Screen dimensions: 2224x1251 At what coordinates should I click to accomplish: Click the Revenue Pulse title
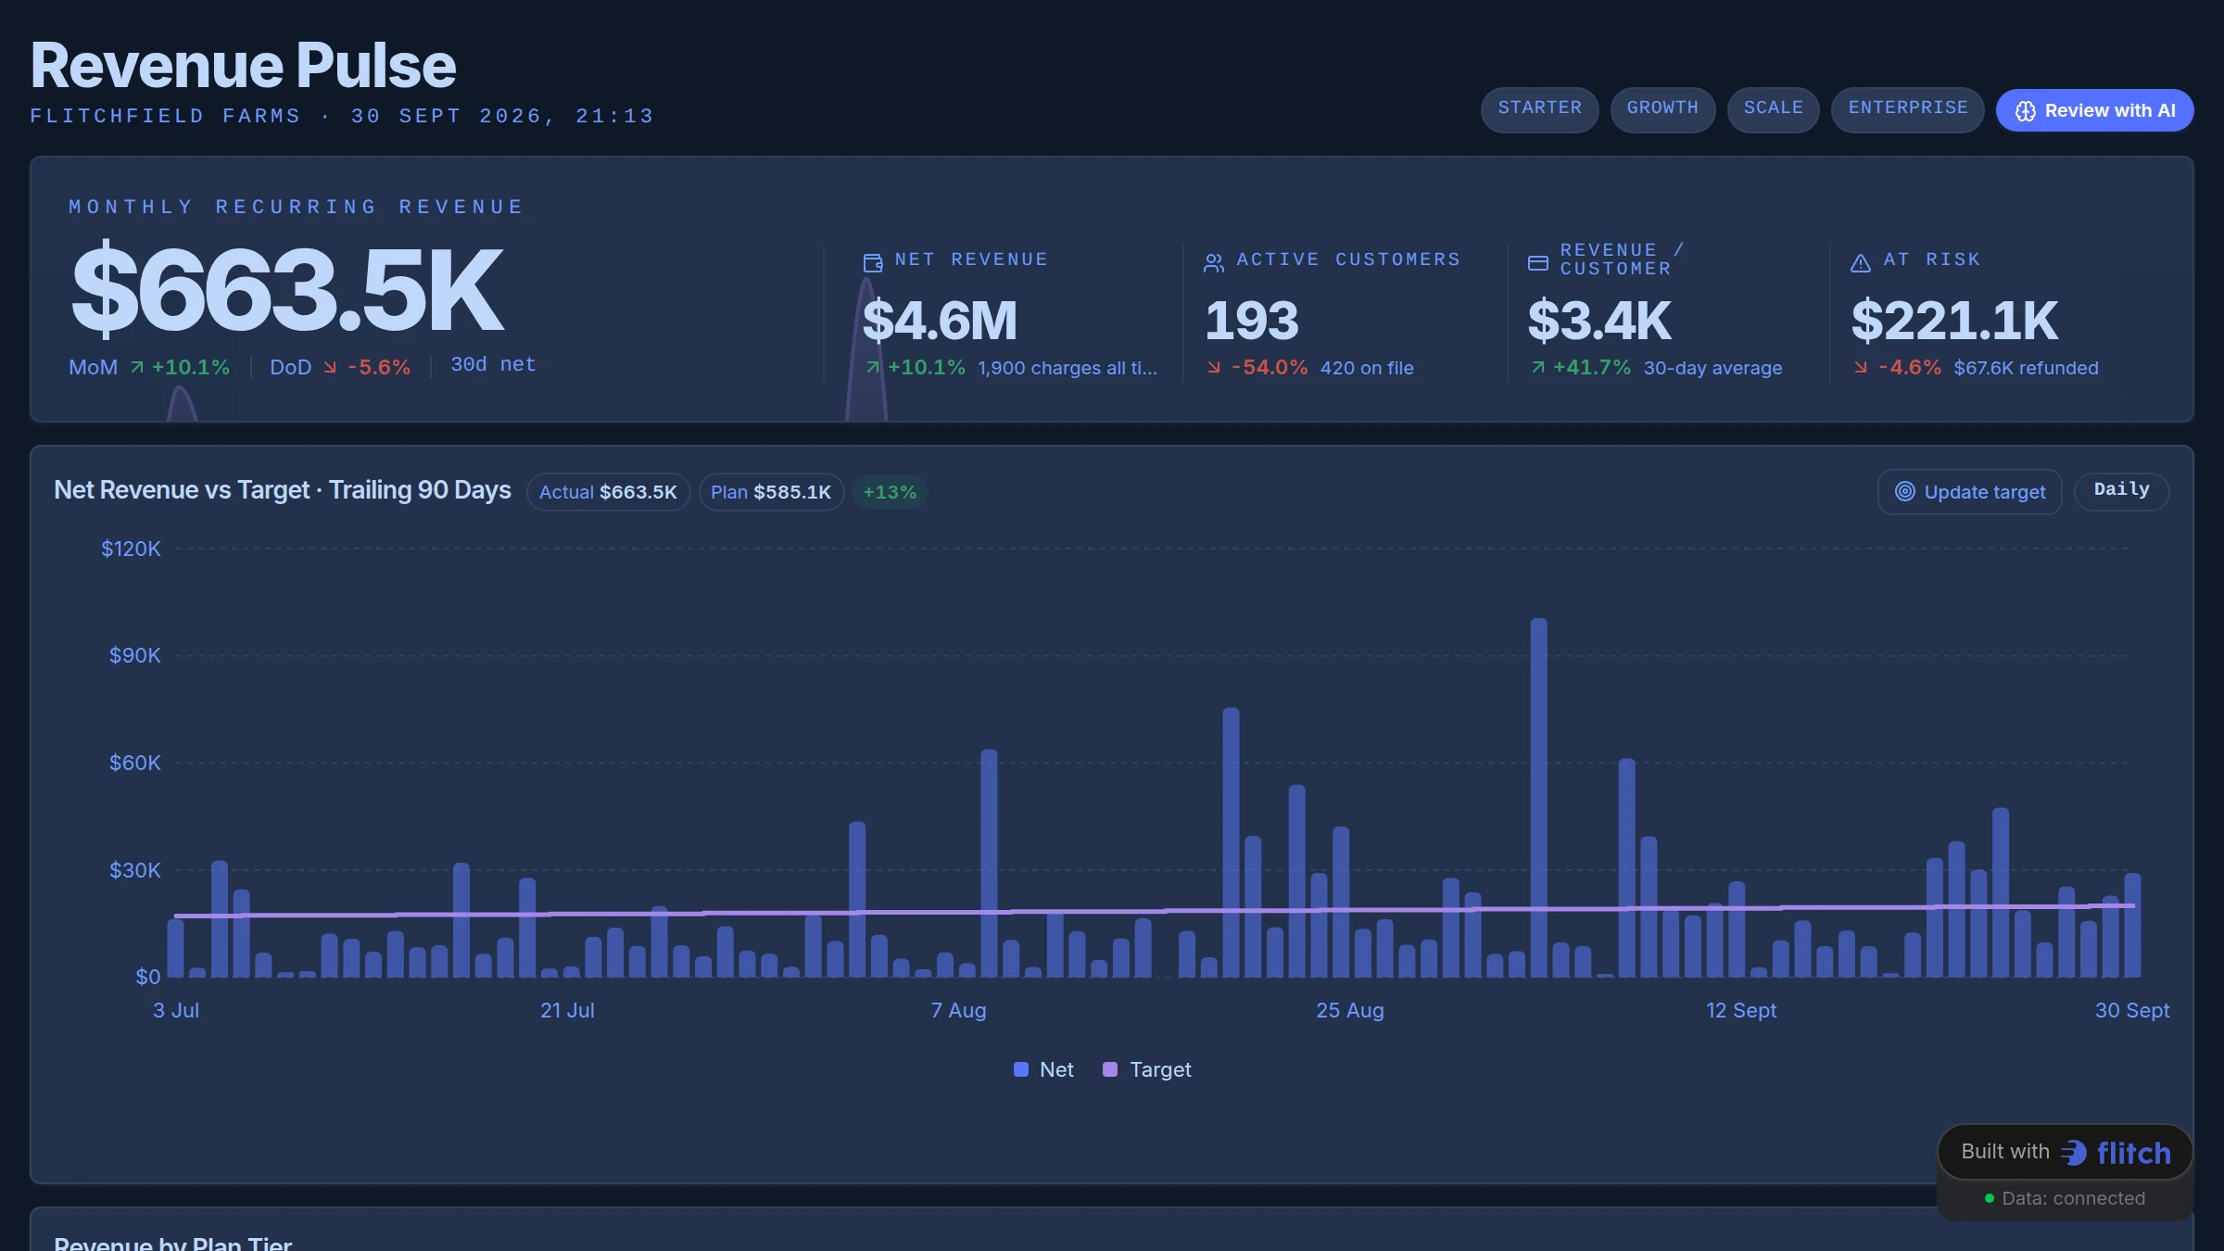click(x=243, y=65)
